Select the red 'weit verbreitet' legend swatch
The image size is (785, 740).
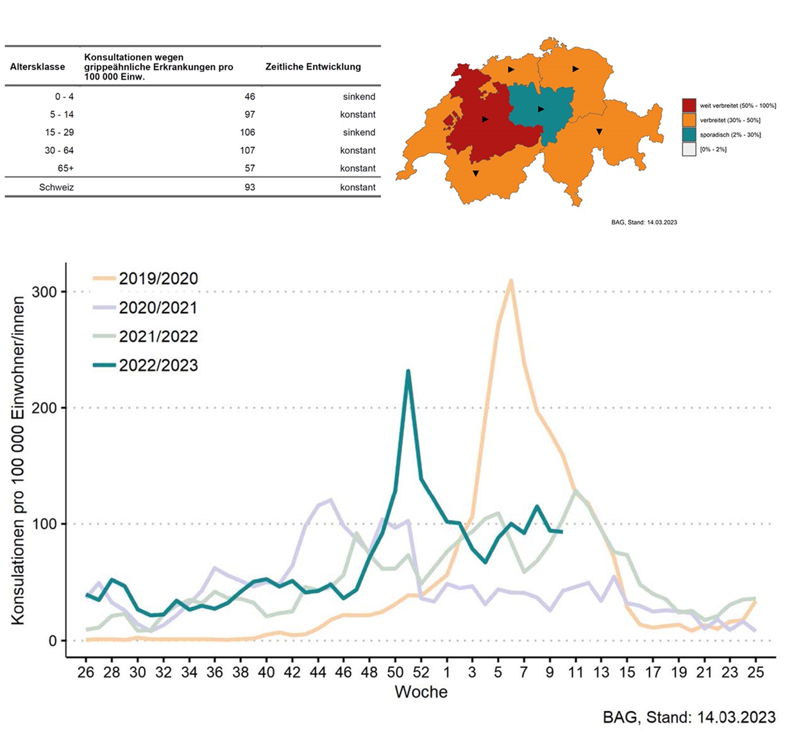coord(689,105)
